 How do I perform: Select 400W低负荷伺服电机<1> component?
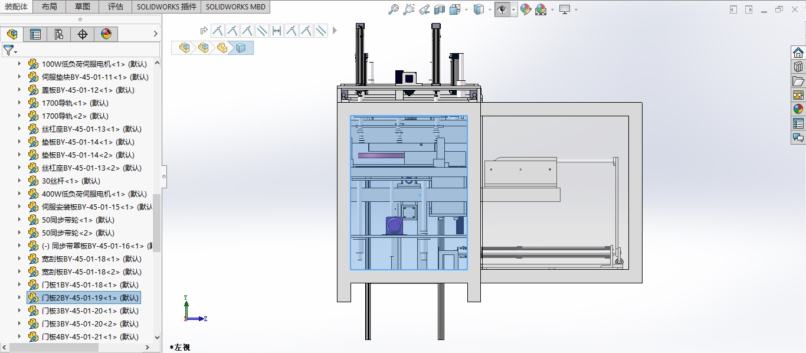(x=94, y=194)
